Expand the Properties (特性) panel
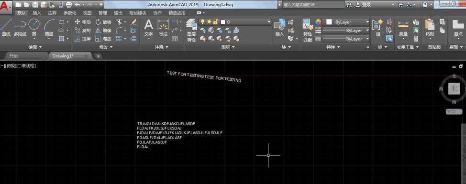Image resolution: width=466 pixels, height=184 pixels. pyautogui.click(x=333, y=47)
